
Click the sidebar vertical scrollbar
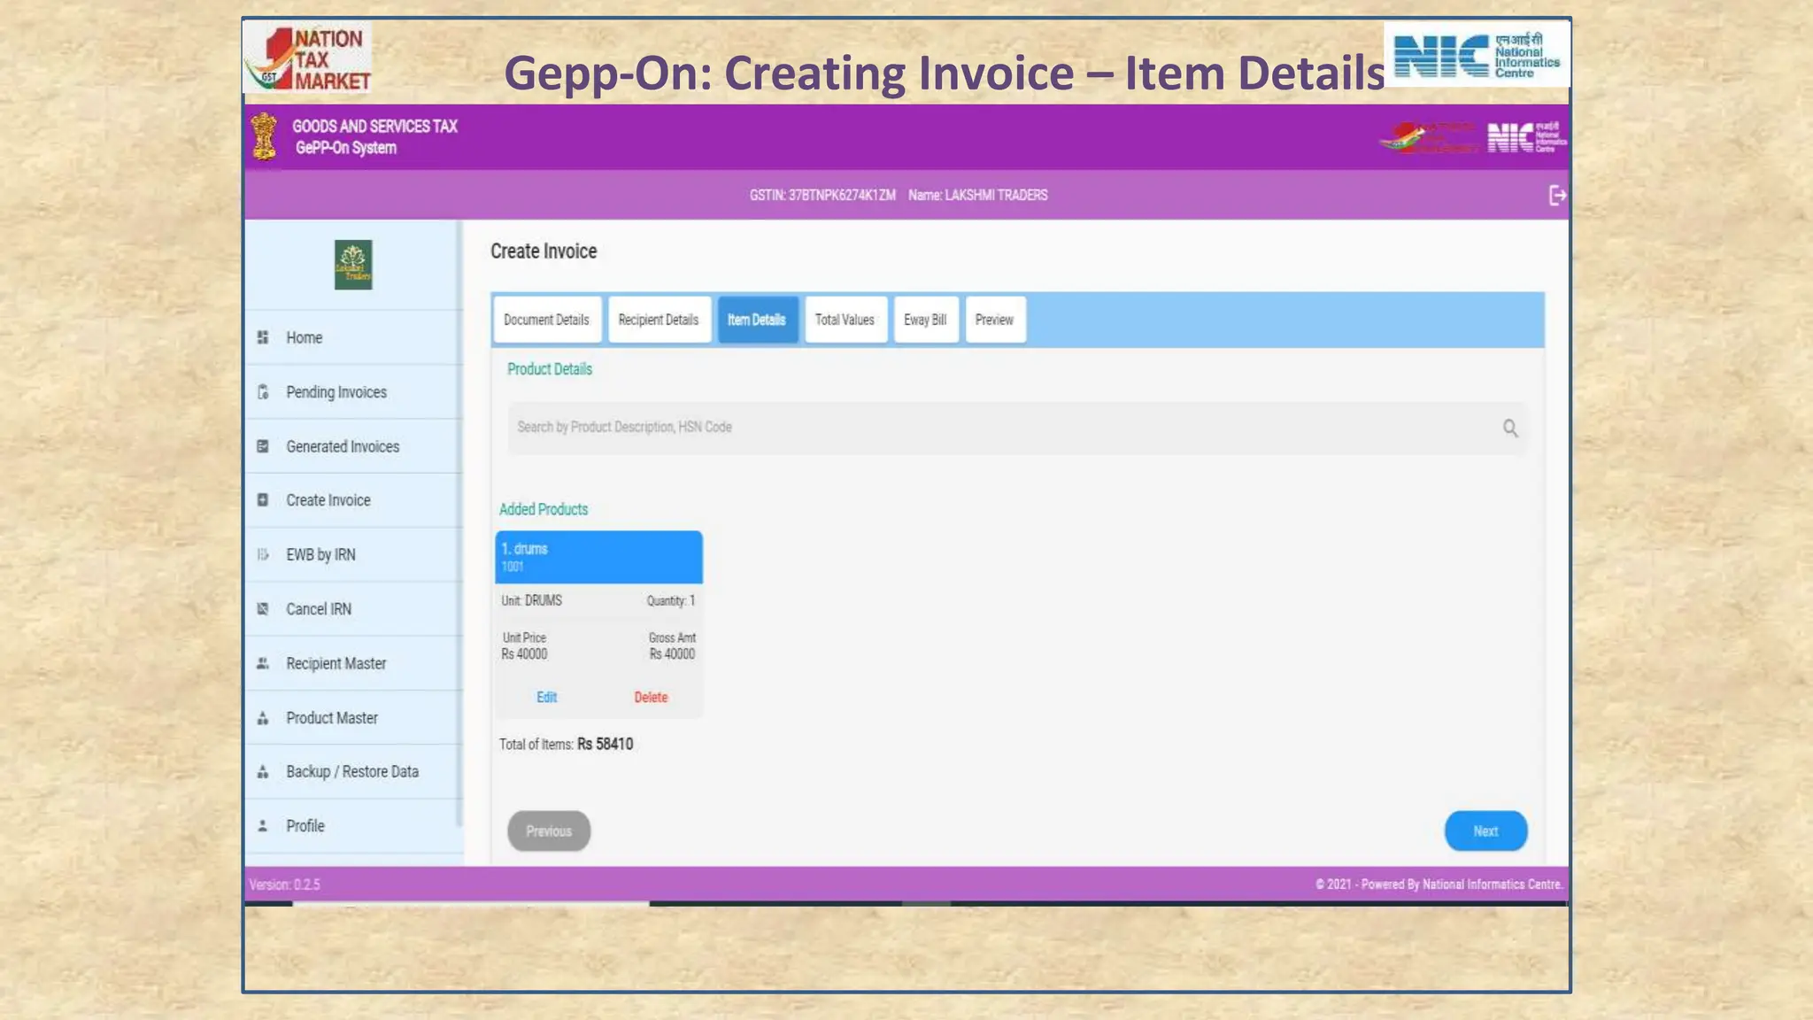pos(459,524)
